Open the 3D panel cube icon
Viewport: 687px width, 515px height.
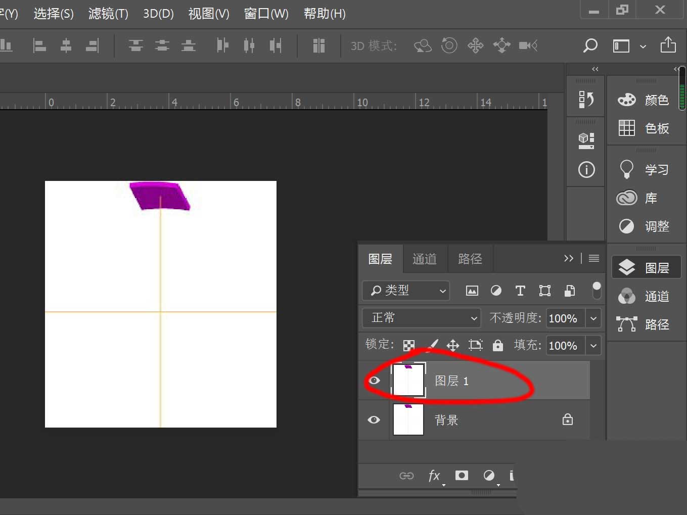[586, 140]
